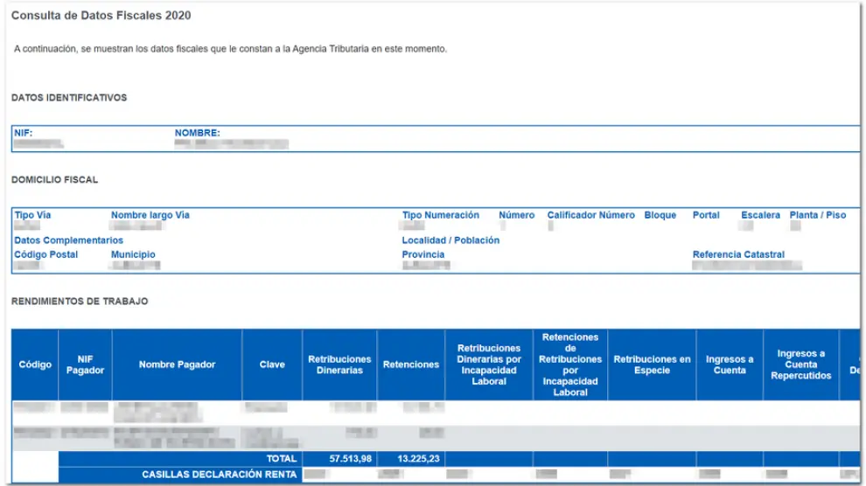Click the 'Planta / Piso' label

click(x=818, y=215)
